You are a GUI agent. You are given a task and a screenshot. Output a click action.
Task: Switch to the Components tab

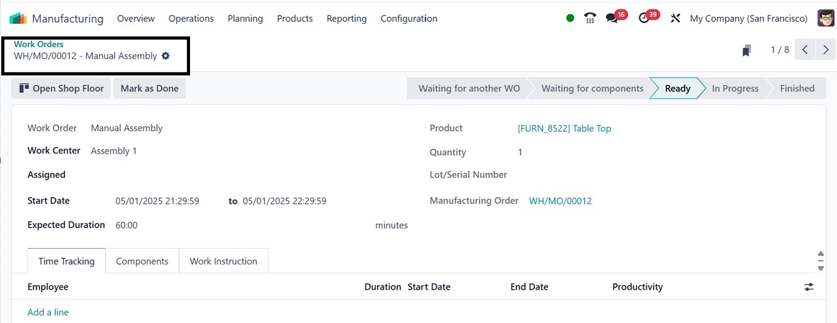tap(142, 261)
